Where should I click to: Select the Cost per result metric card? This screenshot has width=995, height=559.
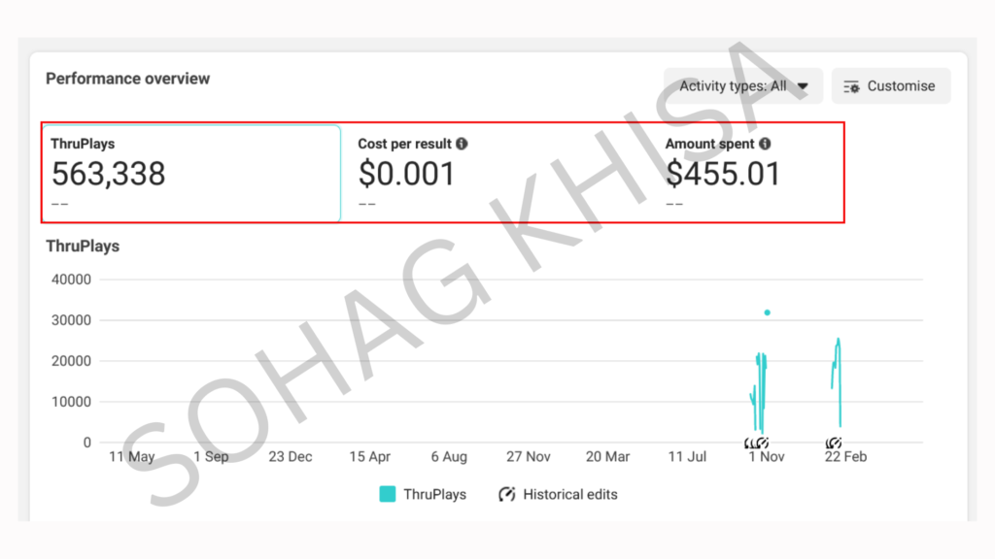coord(496,174)
